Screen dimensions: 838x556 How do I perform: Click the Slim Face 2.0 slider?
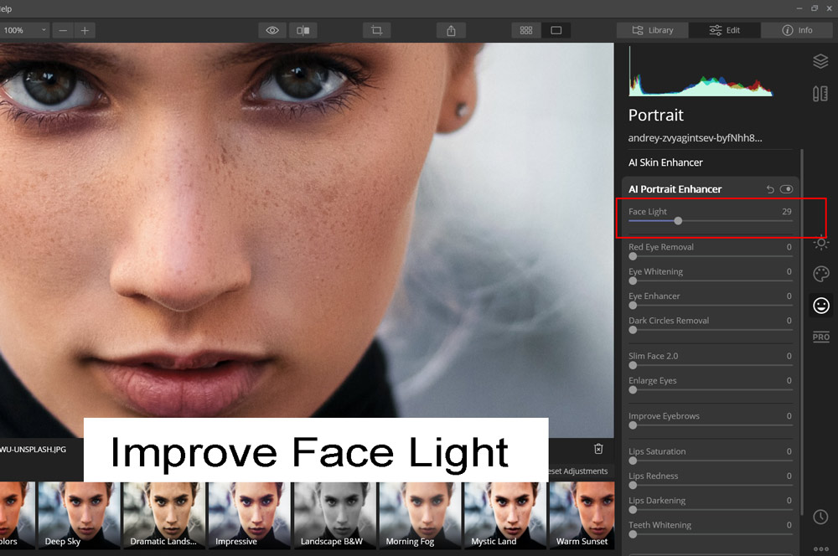click(x=711, y=365)
